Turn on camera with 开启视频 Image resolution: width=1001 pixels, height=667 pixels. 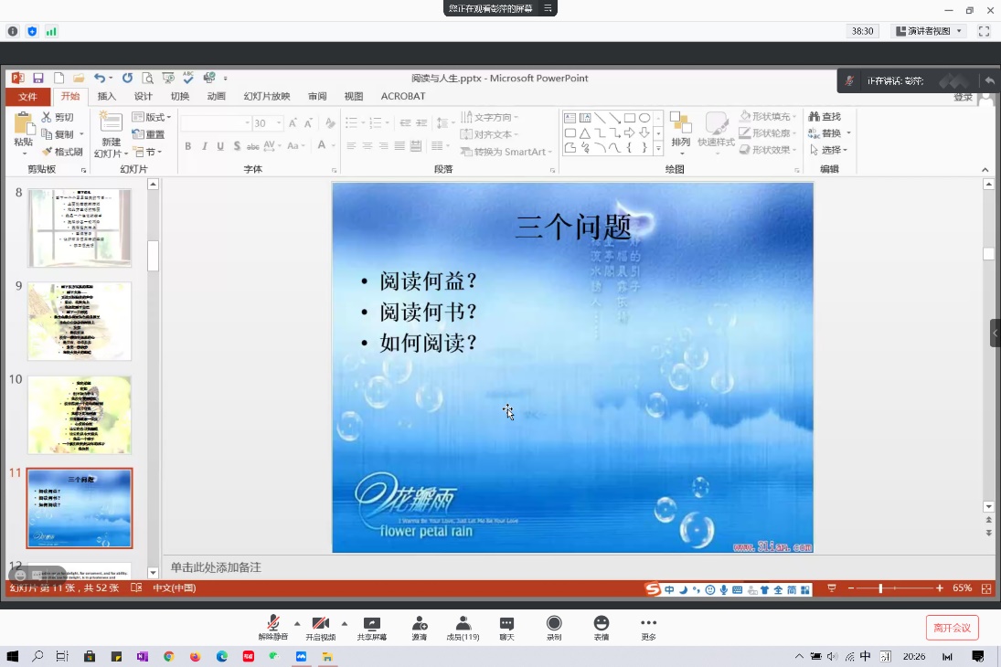click(x=320, y=627)
